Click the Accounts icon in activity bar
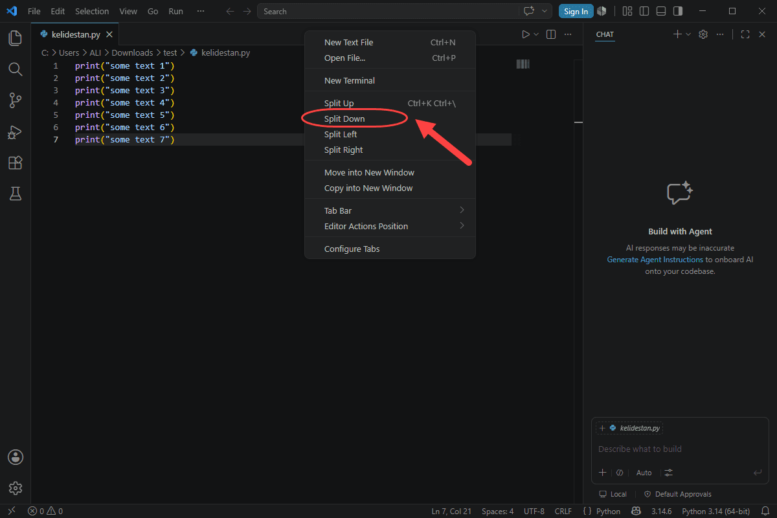 [15, 457]
